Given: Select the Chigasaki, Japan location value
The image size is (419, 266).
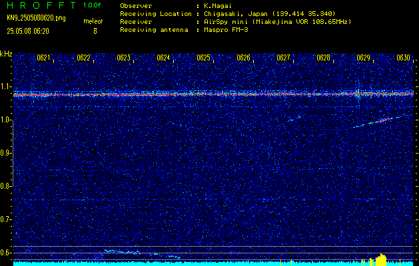Looking at the screenshot, I should point(269,14).
